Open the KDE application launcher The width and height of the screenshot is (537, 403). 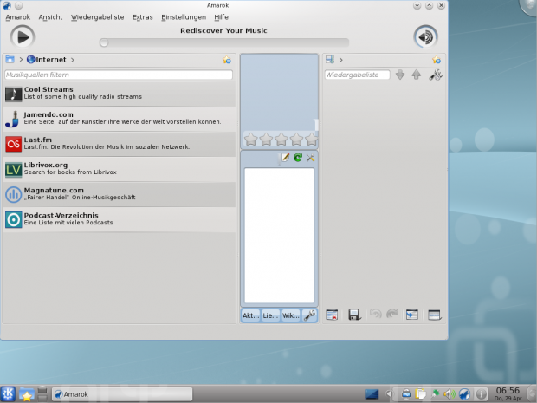8,393
